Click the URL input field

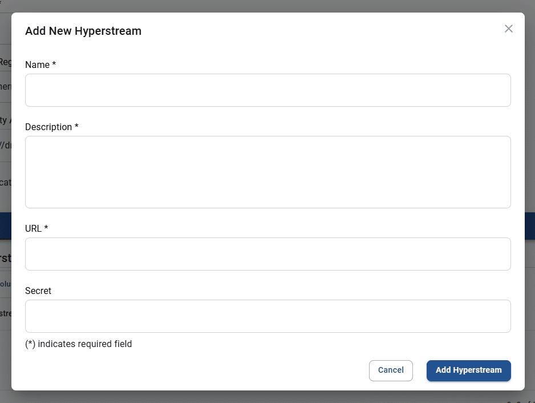pyautogui.click(x=268, y=254)
